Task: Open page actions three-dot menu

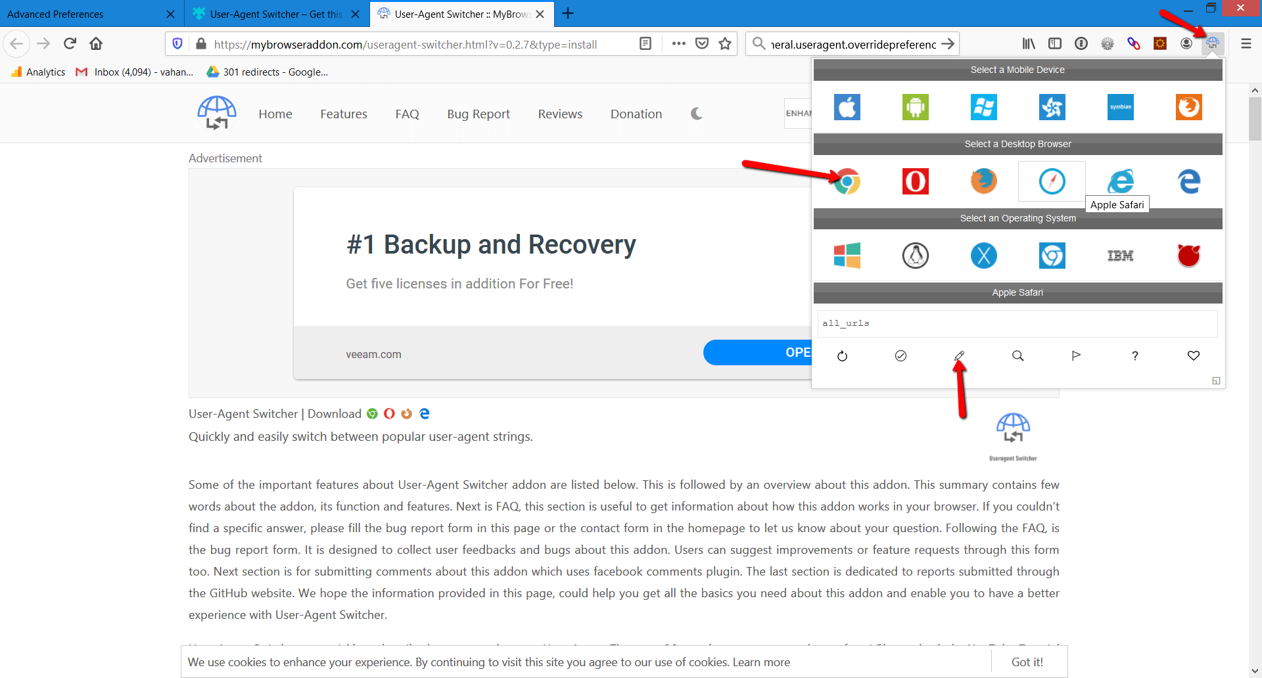Action: [679, 44]
